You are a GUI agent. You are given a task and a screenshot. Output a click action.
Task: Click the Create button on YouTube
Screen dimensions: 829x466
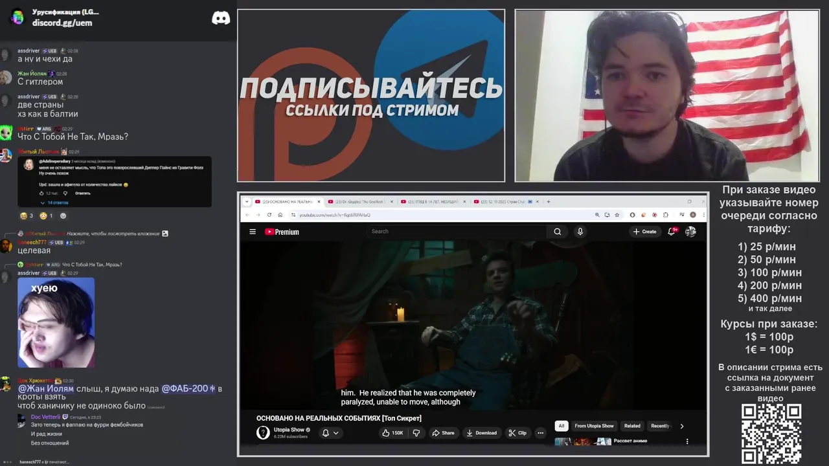coord(644,232)
